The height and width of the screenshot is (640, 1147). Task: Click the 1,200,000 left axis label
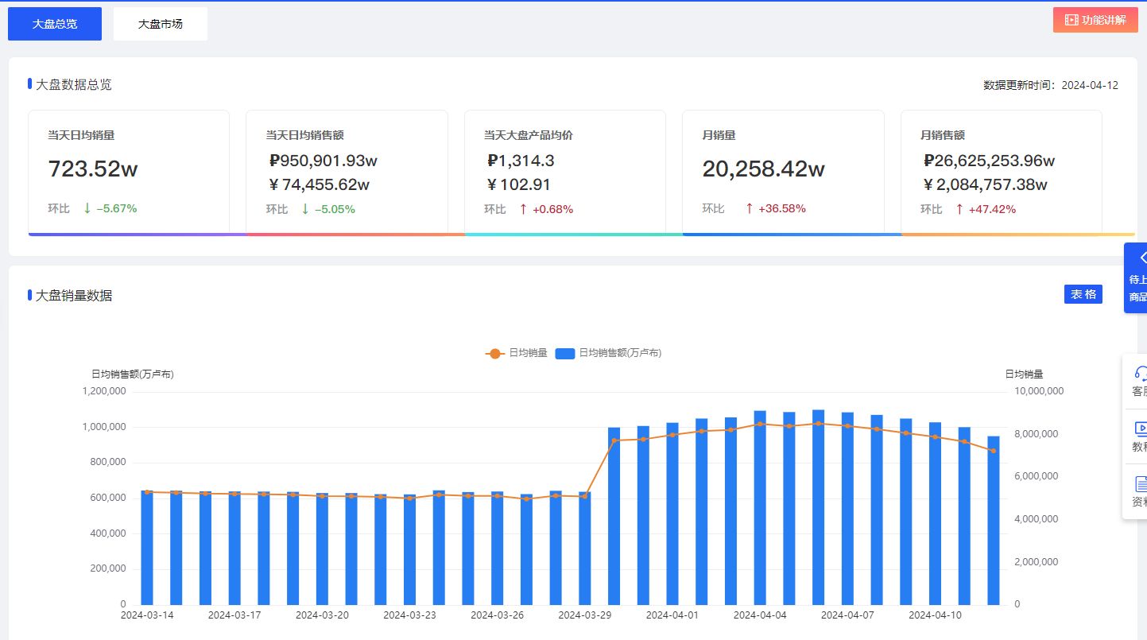[104, 391]
